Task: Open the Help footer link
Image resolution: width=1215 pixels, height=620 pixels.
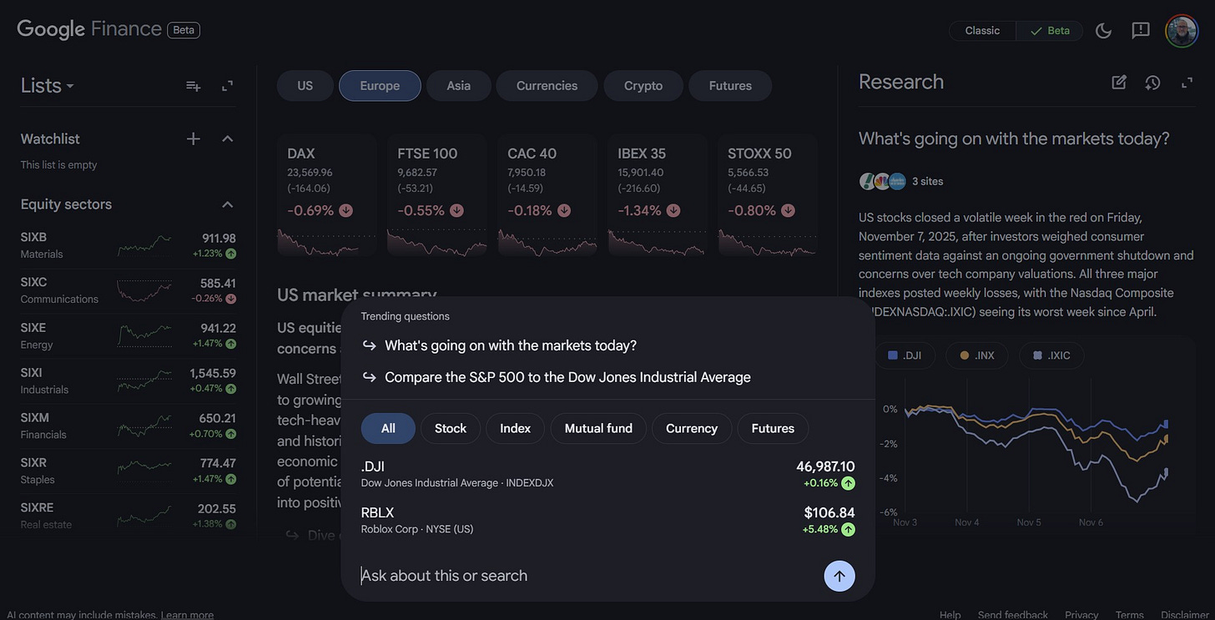Action: click(x=950, y=615)
